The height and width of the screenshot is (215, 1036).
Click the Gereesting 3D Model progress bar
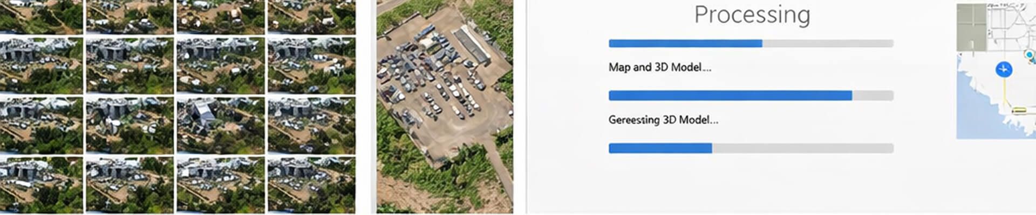click(751, 148)
